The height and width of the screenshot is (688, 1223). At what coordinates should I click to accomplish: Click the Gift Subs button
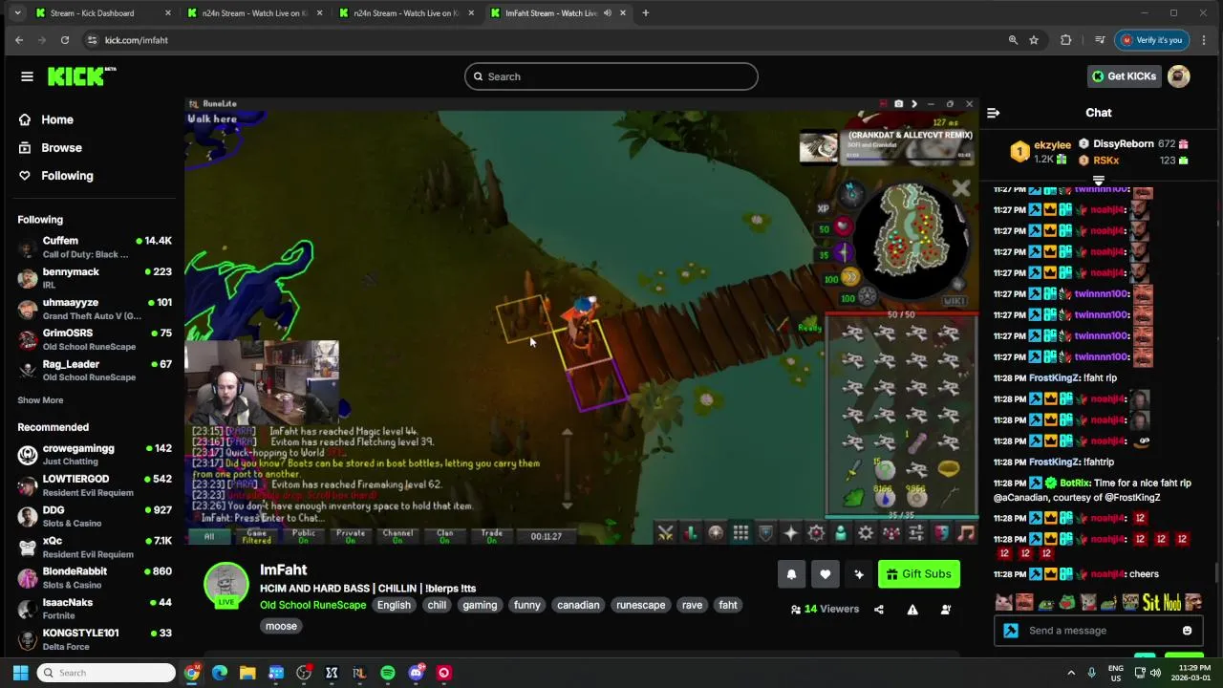click(x=918, y=574)
